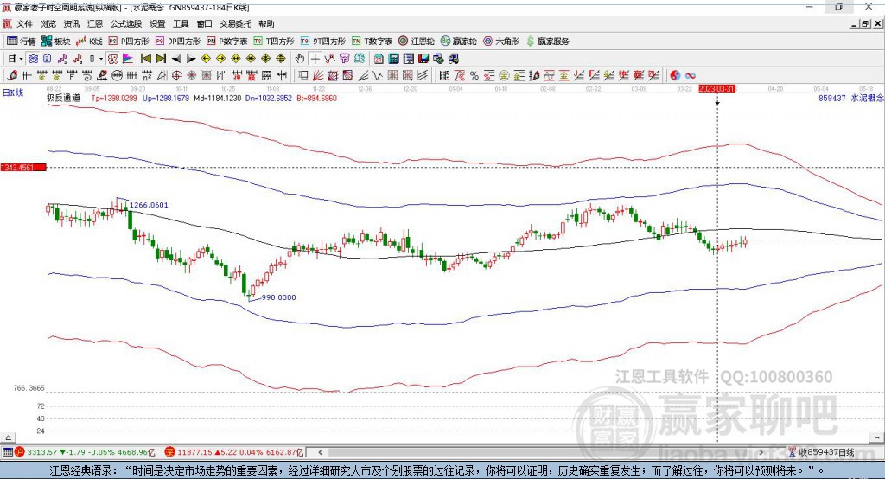
Task: Toggle the 极反 channel indicator button
Action: pos(113,59)
